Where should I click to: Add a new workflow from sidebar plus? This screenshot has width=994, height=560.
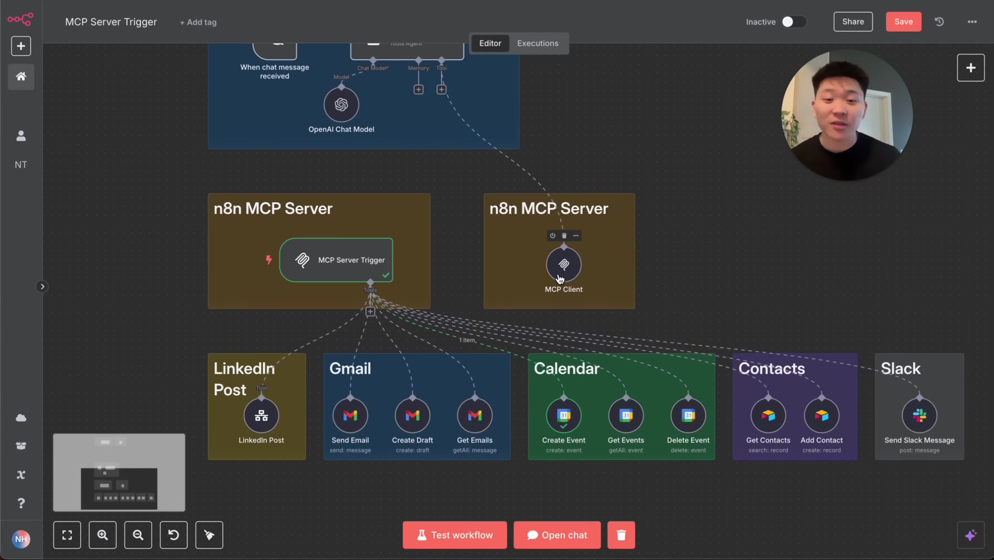(21, 46)
